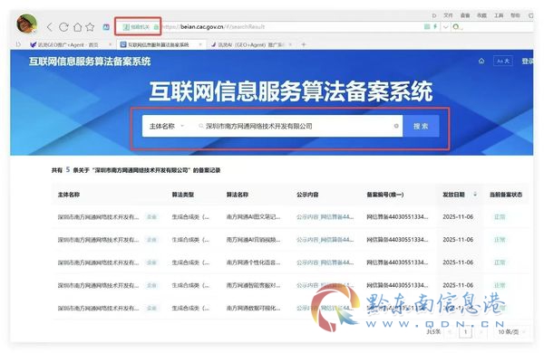
Task: Clear the search field with the x icon
Action: click(x=396, y=126)
